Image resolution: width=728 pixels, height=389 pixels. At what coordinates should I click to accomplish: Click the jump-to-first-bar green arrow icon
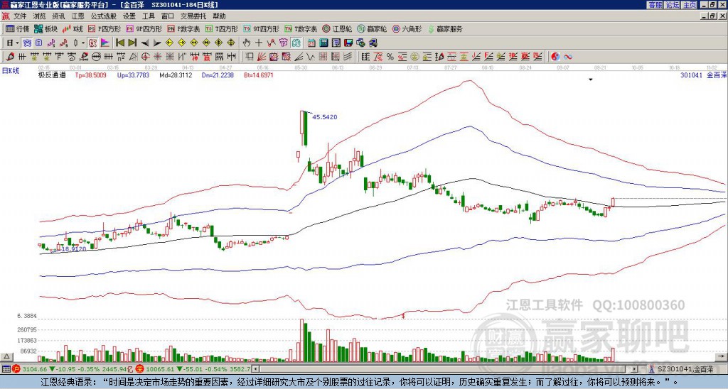point(119,43)
